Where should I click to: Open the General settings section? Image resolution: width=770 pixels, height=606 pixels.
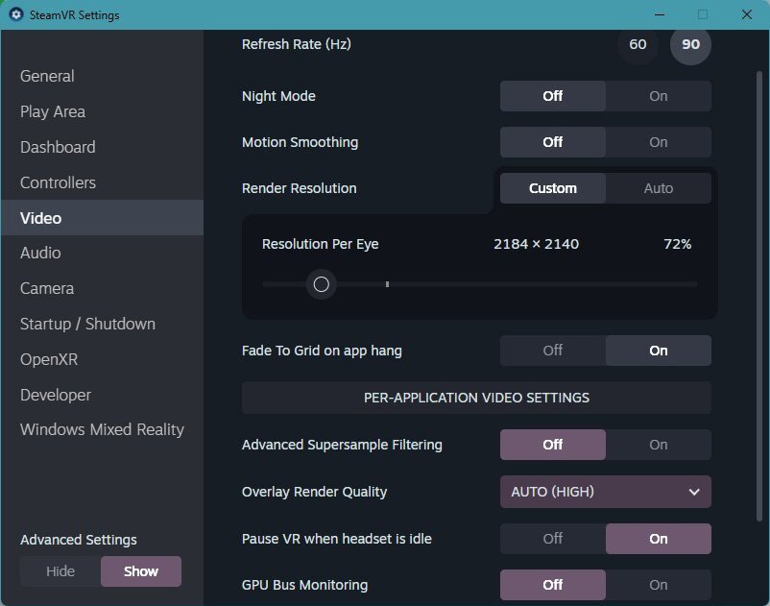click(102, 76)
